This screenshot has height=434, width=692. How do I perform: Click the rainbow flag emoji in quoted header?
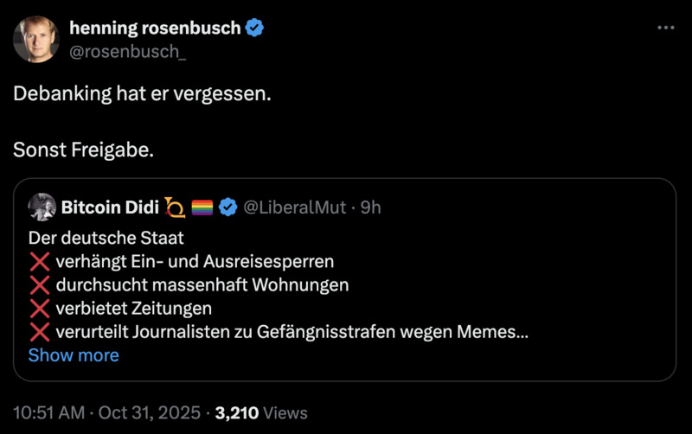[x=202, y=207]
